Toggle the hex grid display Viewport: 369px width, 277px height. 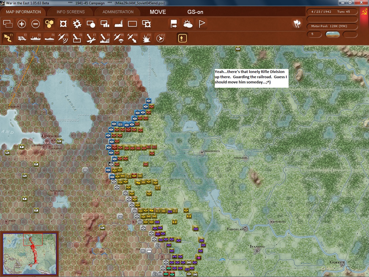pyautogui.click(x=49, y=24)
